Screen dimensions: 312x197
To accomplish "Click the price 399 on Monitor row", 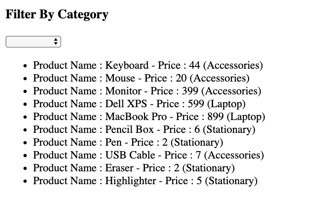I will click(x=191, y=91).
